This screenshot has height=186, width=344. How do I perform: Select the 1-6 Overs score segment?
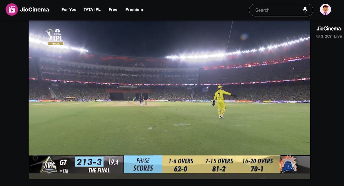point(181,165)
